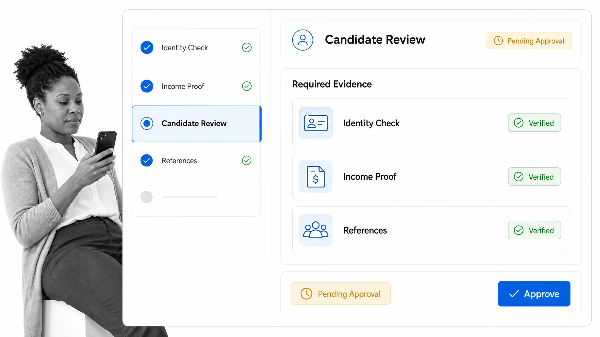
Task: Click green verified circle on sidebar Income Proof
Action: click(247, 86)
